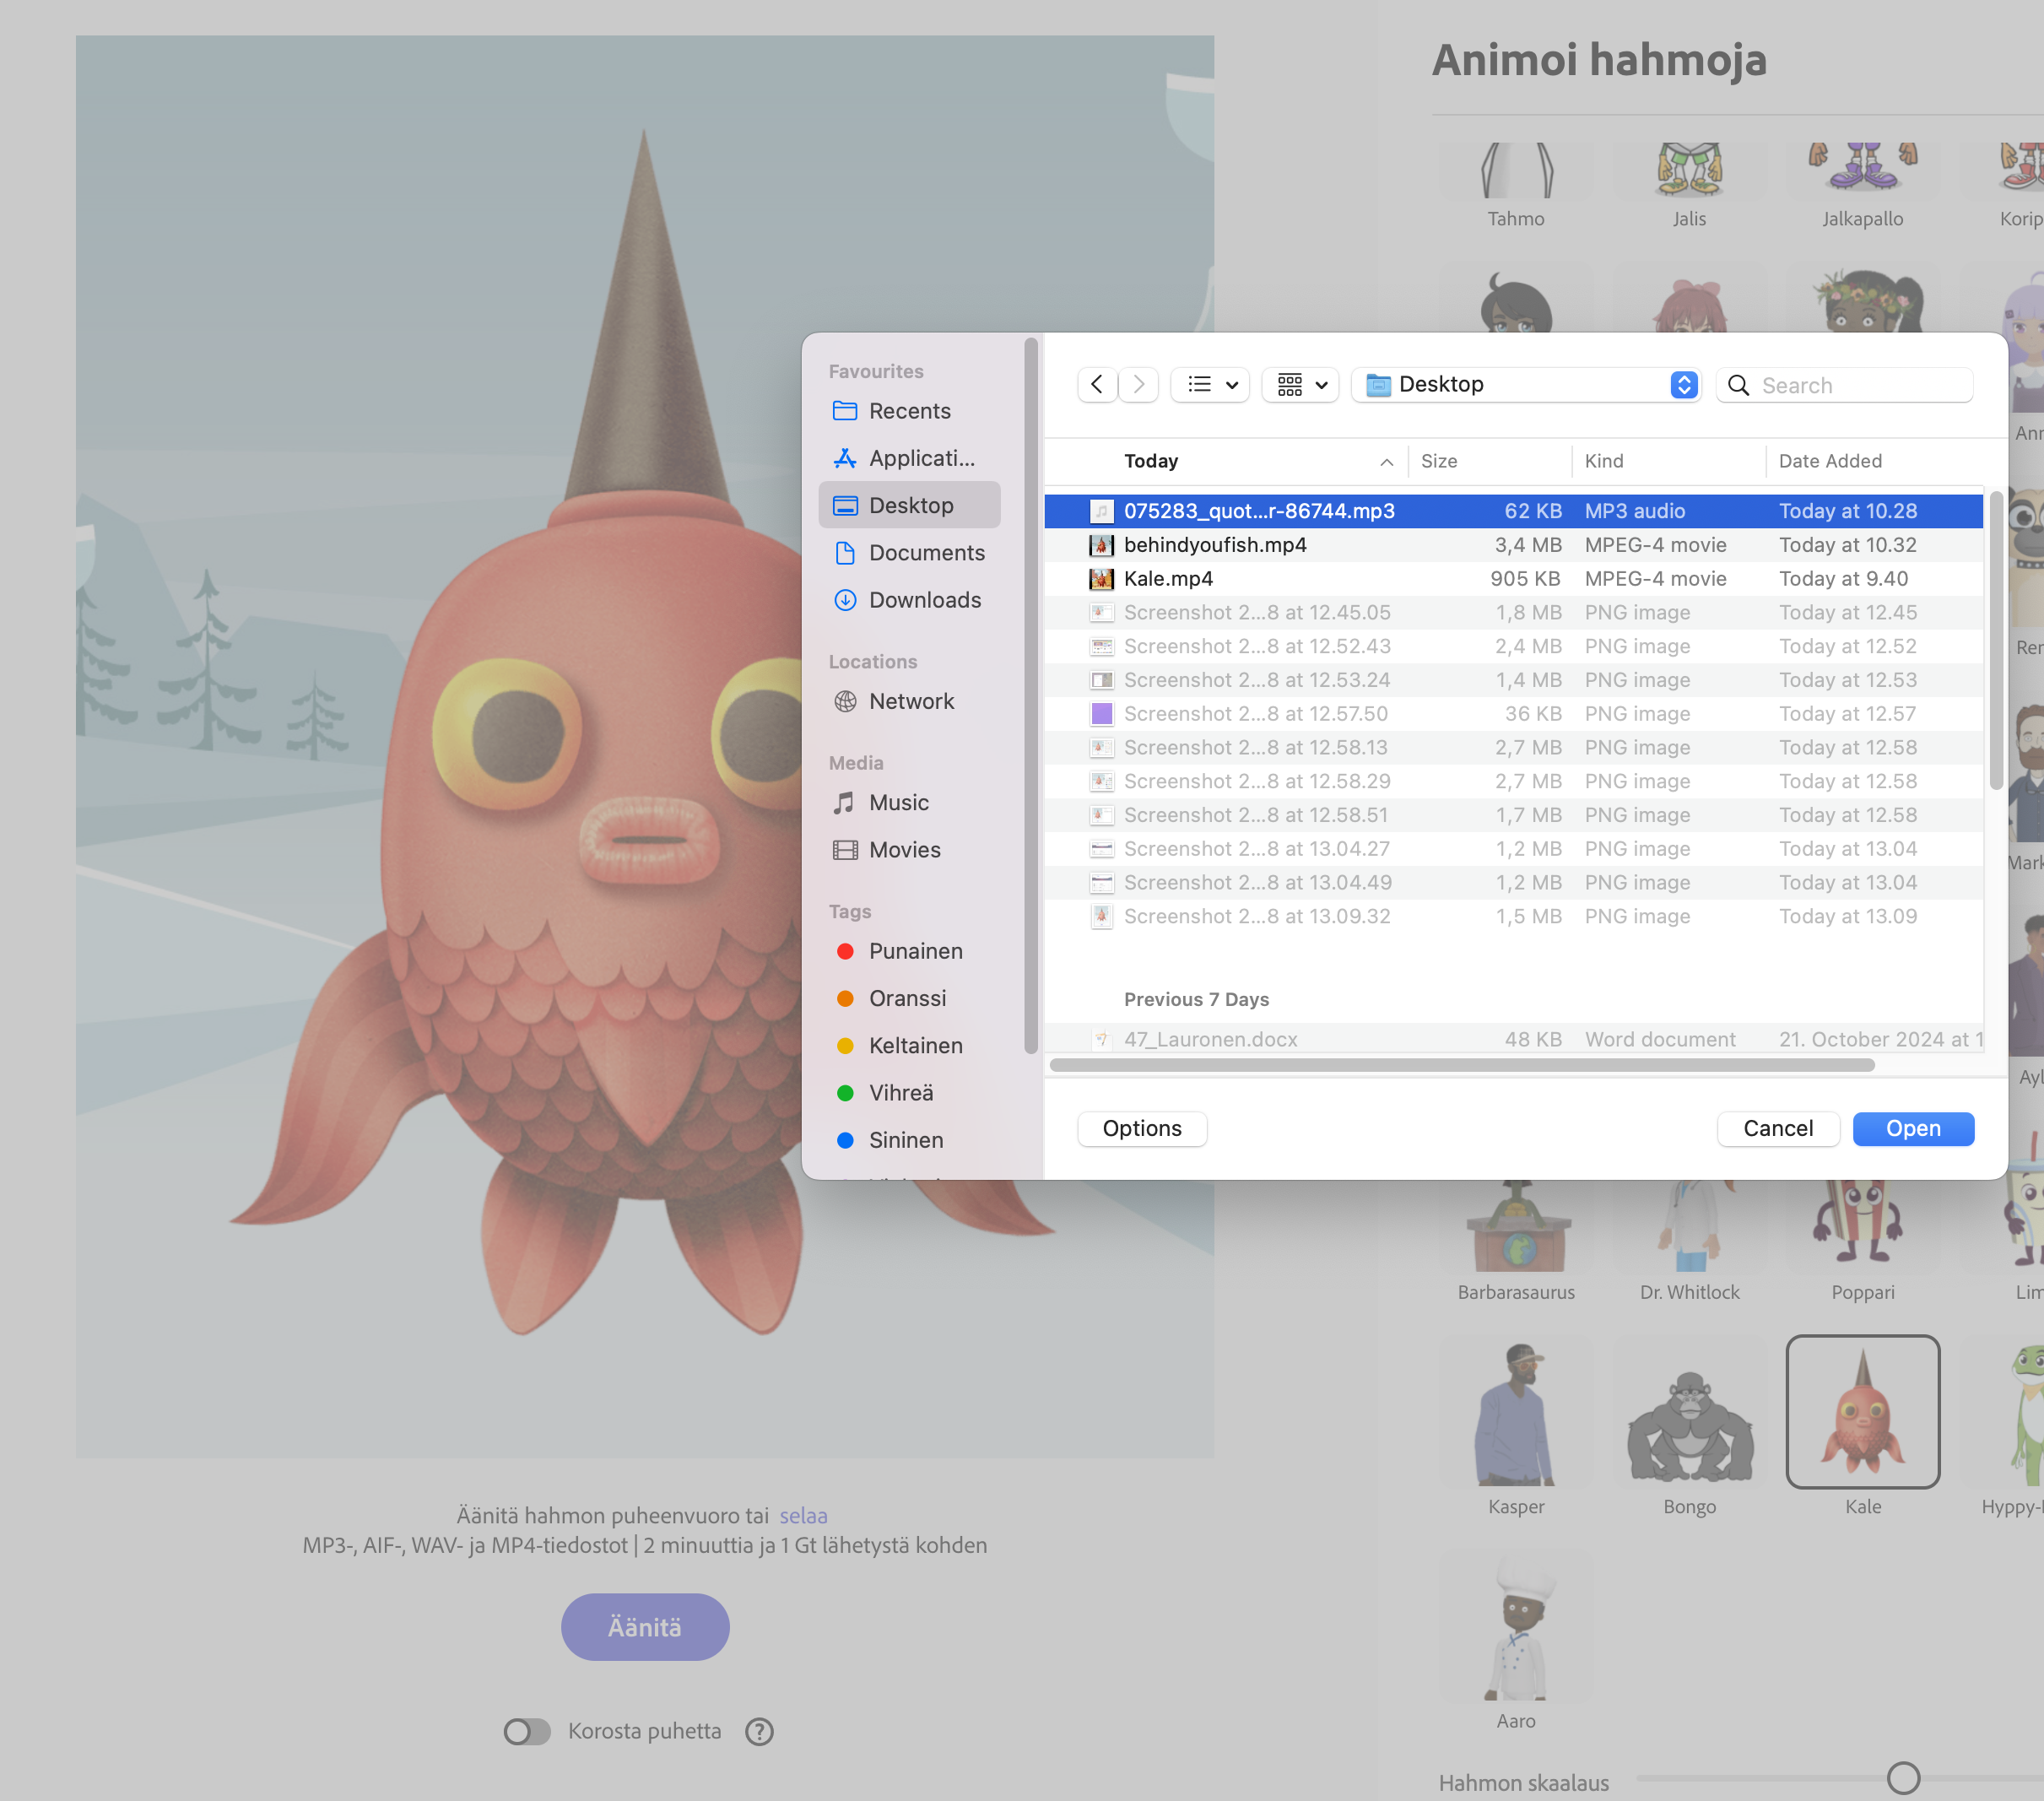The image size is (2044, 1801).
Task: Select Documents in the Favourites sidebar
Action: coord(926,553)
